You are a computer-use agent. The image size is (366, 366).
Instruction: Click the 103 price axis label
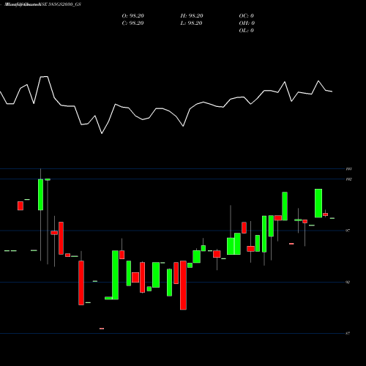(348, 169)
